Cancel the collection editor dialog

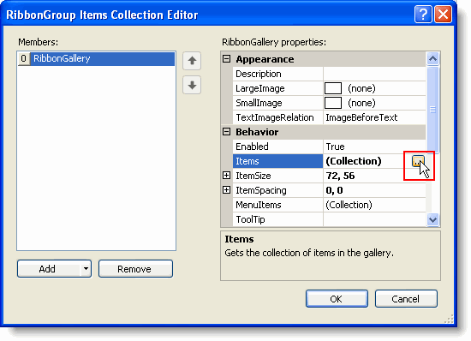pyautogui.click(x=406, y=299)
